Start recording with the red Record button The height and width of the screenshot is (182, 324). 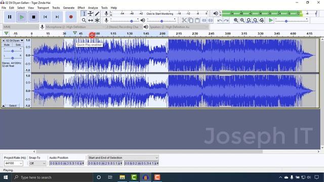71,17
